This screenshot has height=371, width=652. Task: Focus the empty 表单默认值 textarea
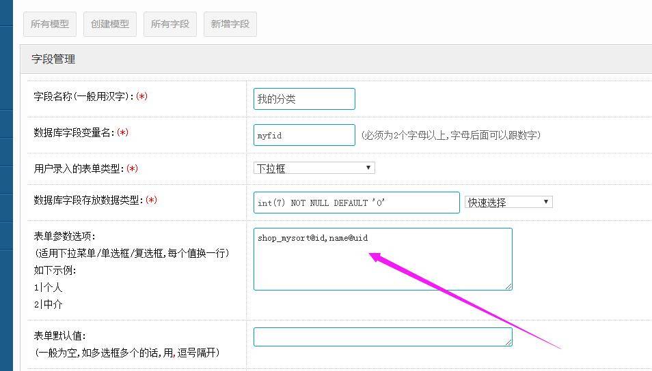click(x=382, y=337)
